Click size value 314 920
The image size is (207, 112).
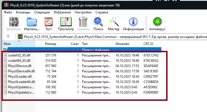pyautogui.click(x=51, y=61)
